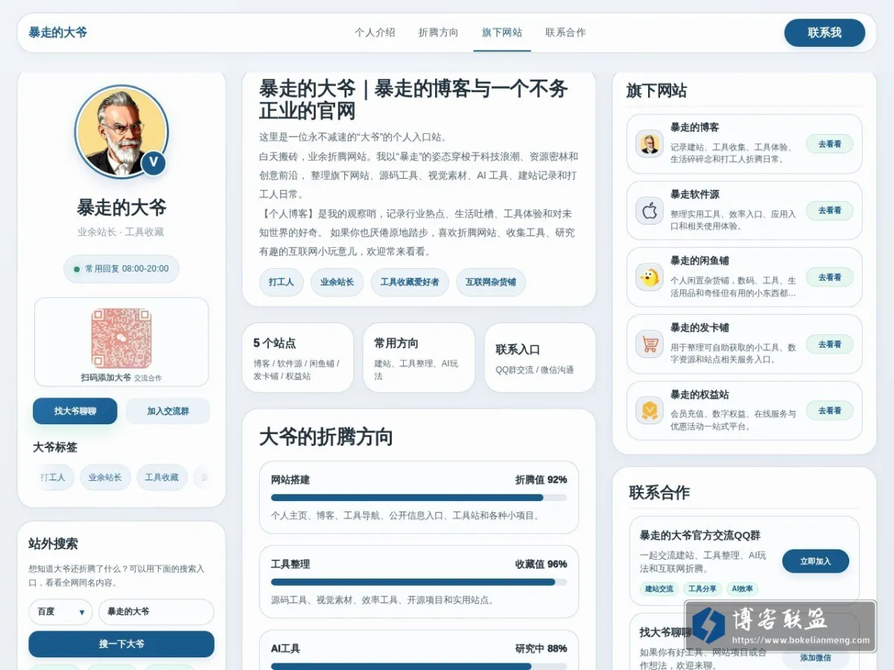Click the 暴走的闲鱼铺 yellow duck icon
Viewport: 894px width, 670px height.
650,277
